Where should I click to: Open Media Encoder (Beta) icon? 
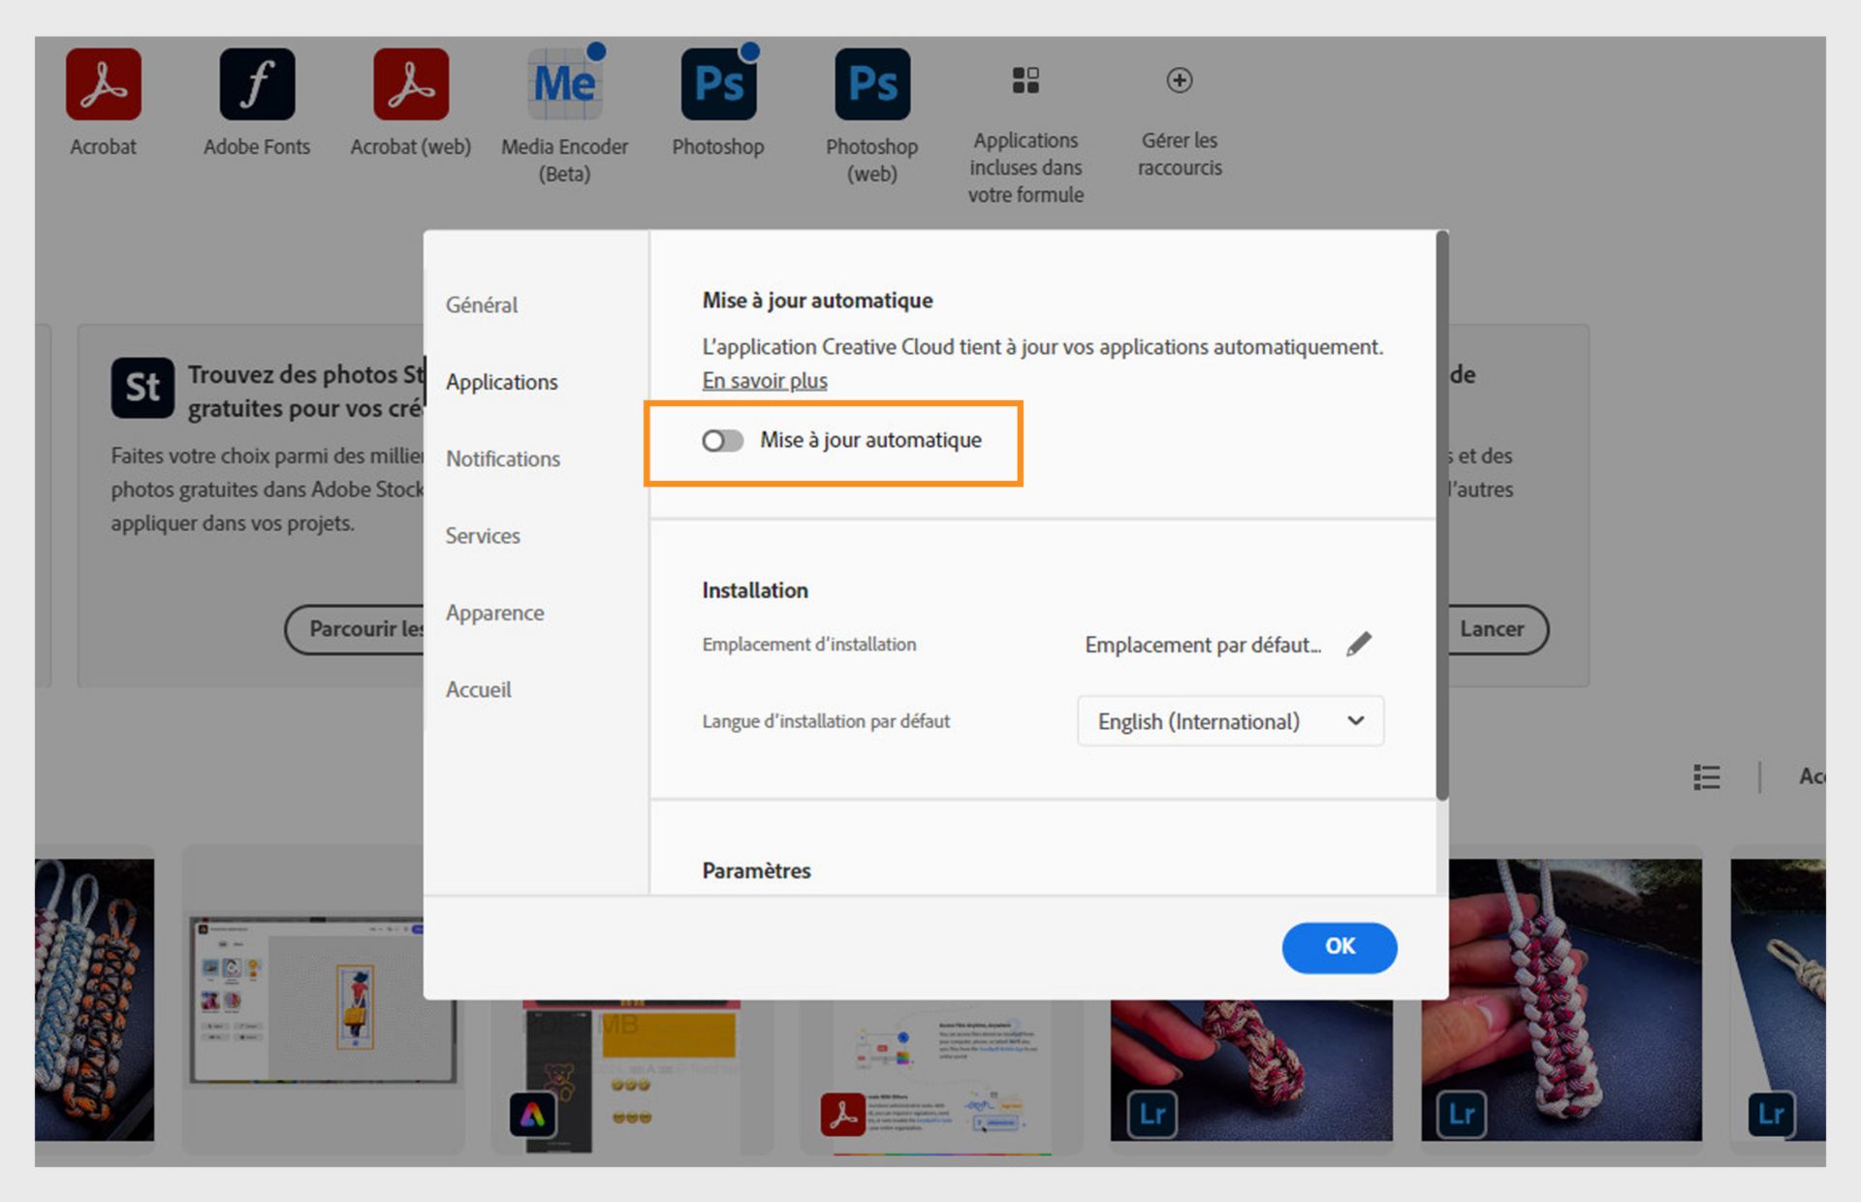tap(564, 84)
